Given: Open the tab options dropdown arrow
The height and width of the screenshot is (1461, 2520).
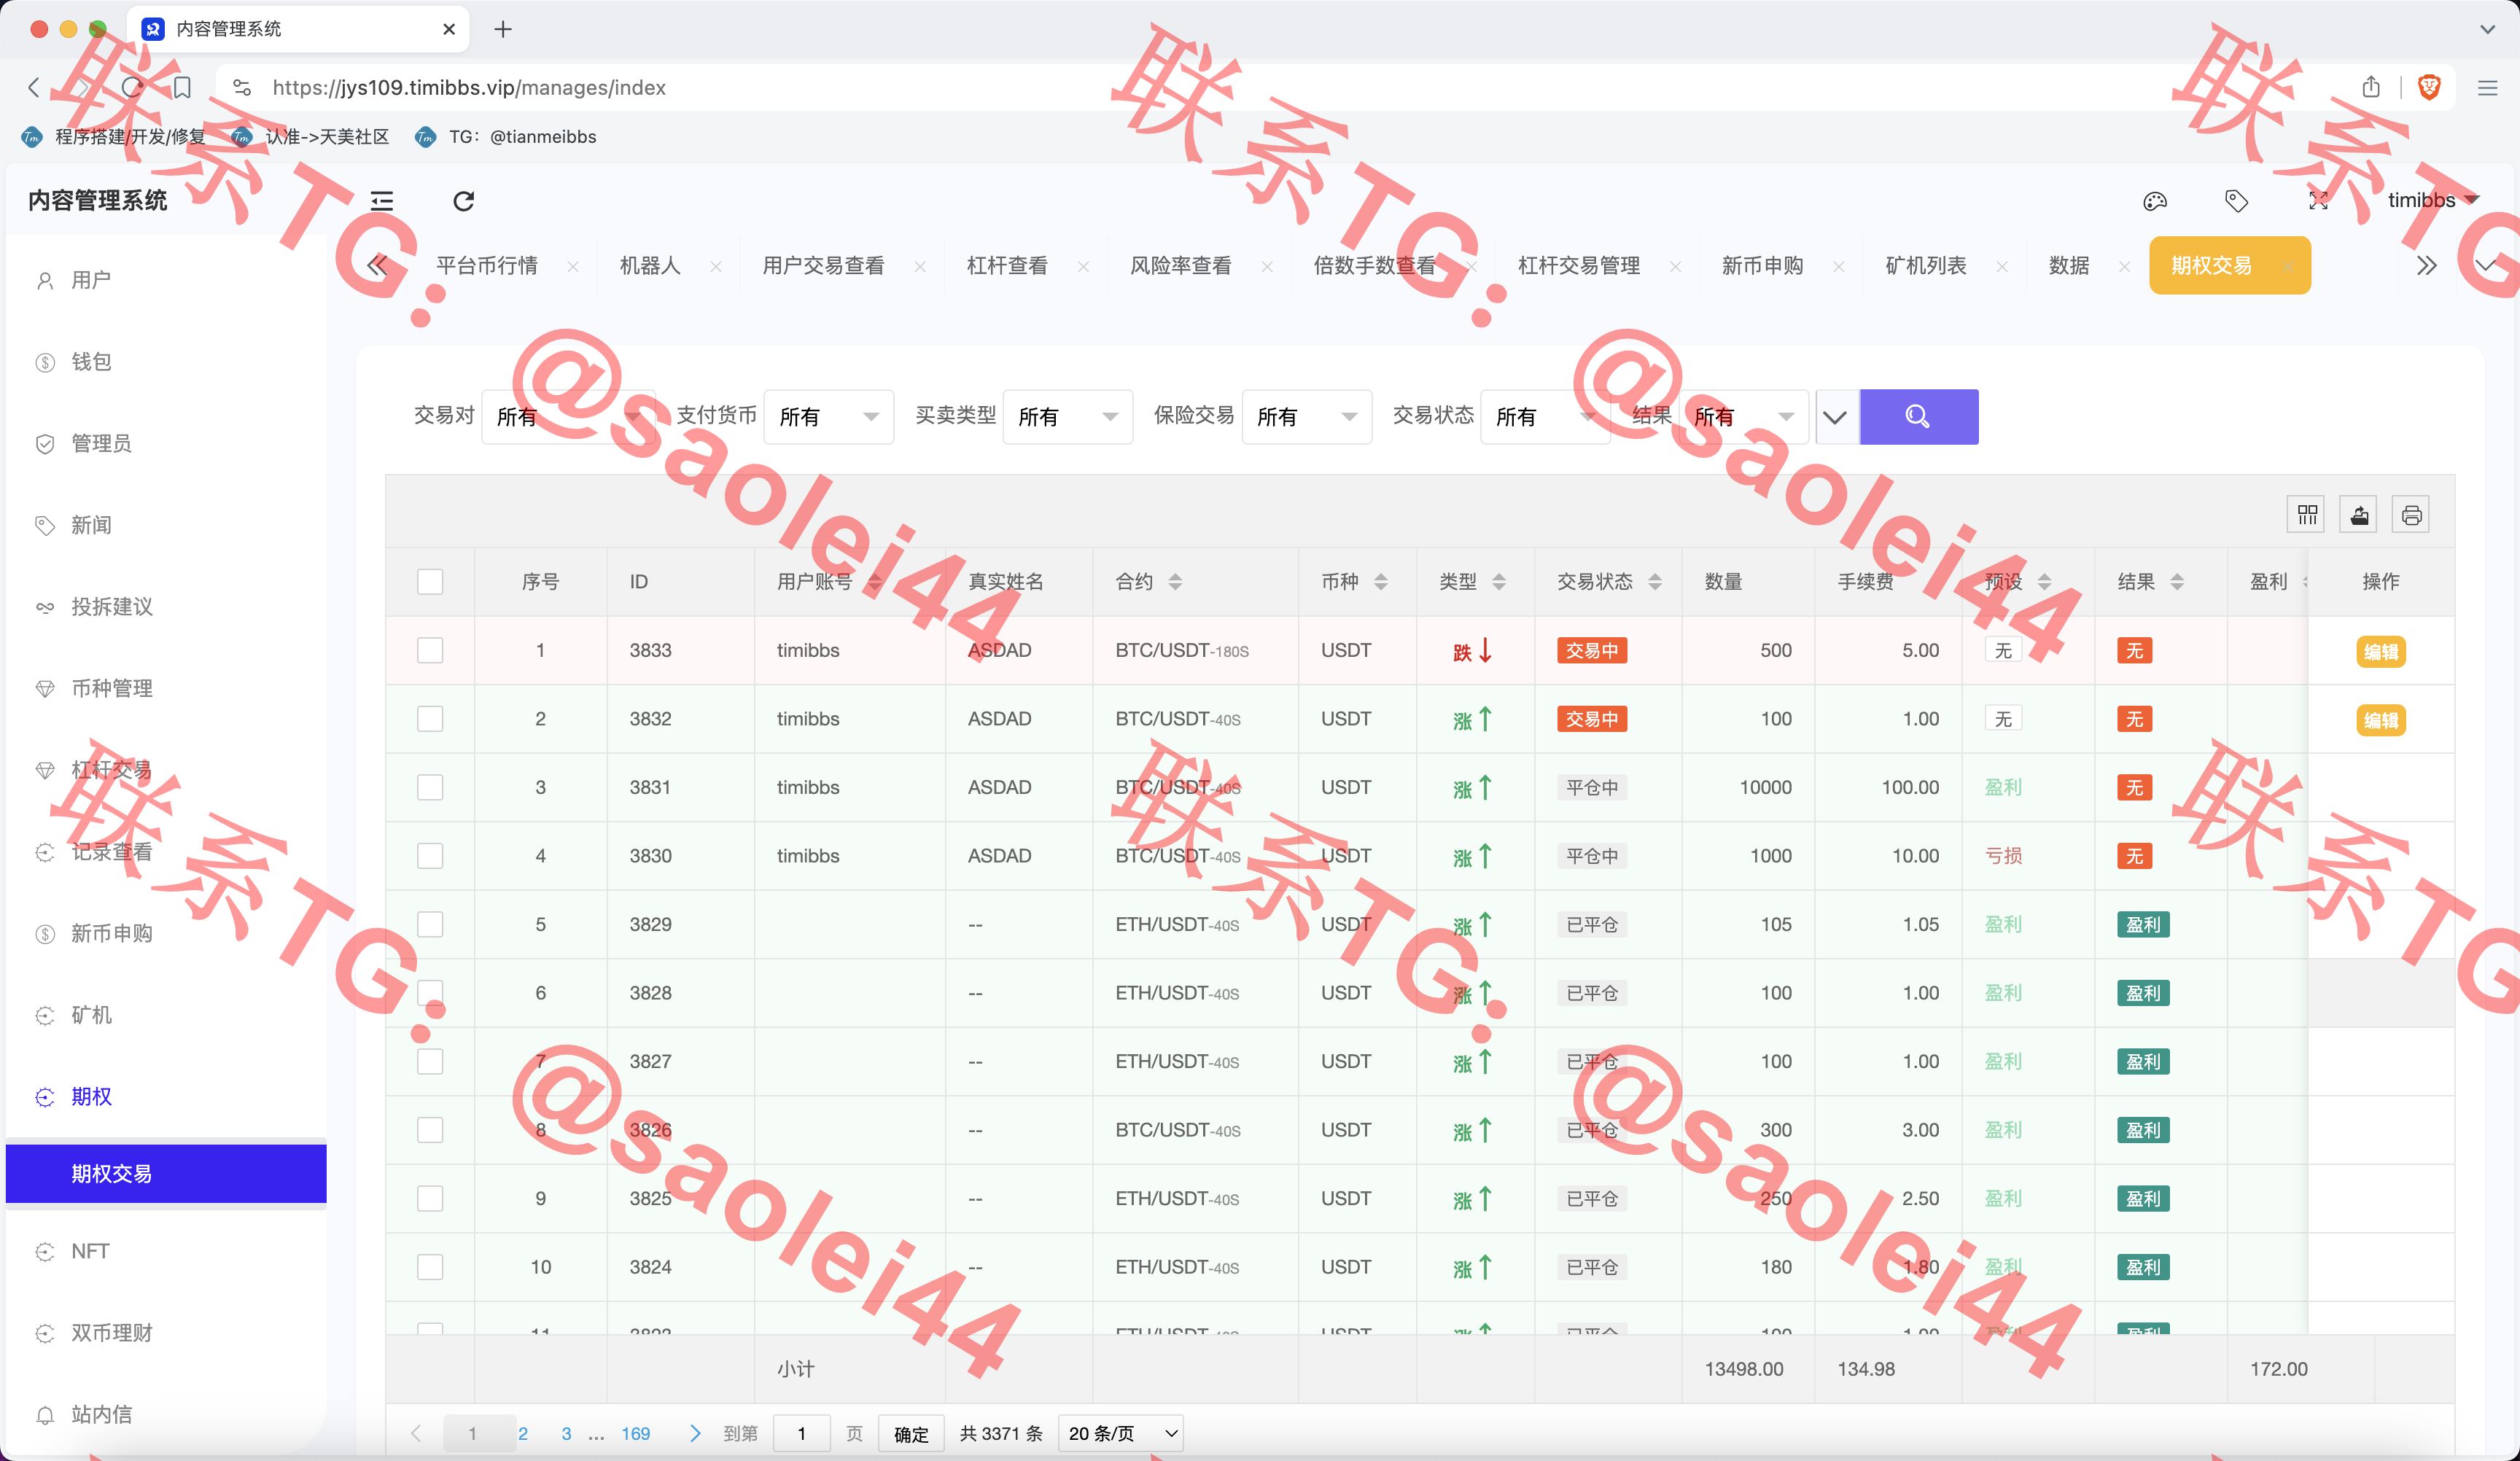Looking at the screenshot, I should pyautogui.click(x=2486, y=265).
